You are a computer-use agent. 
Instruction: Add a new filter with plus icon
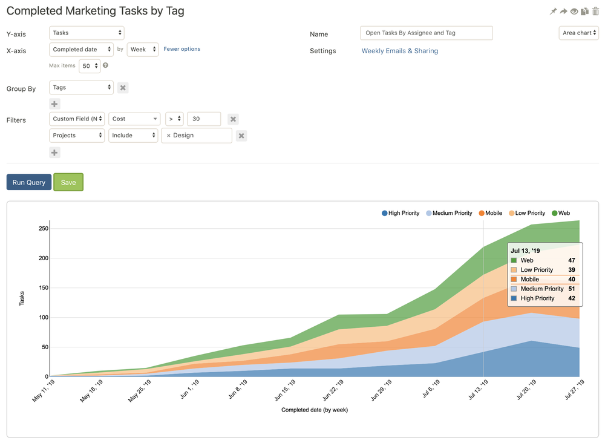pyautogui.click(x=54, y=153)
